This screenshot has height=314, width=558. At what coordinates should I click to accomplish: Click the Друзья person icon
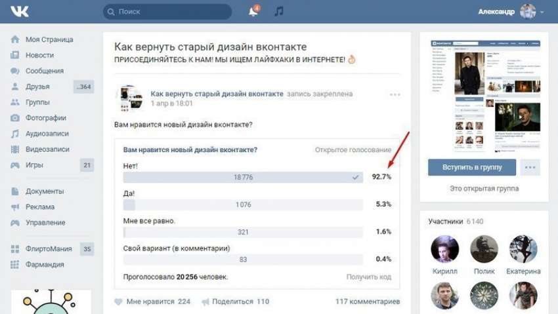[x=15, y=87]
